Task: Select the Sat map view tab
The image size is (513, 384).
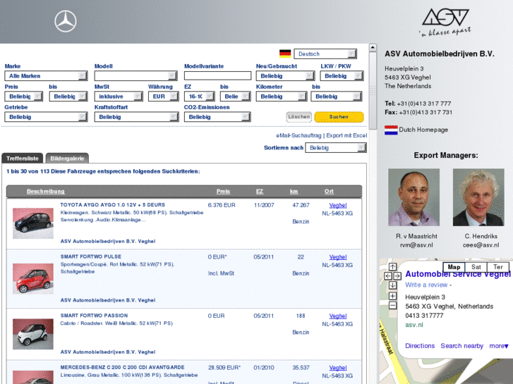Action: (476, 267)
